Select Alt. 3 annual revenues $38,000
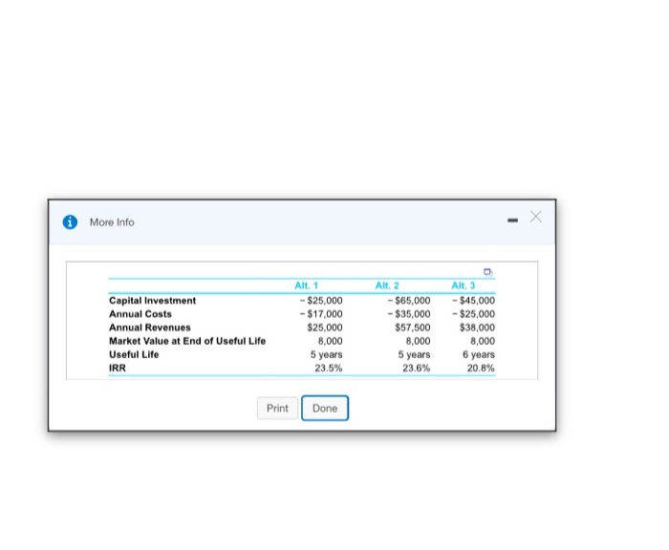Screen dimensions: 669x550 [x=477, y=328]
